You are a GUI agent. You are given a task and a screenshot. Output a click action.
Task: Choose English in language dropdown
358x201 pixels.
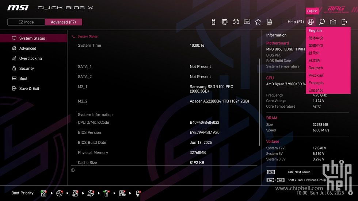pyautogui.click(x=328, y=31)
